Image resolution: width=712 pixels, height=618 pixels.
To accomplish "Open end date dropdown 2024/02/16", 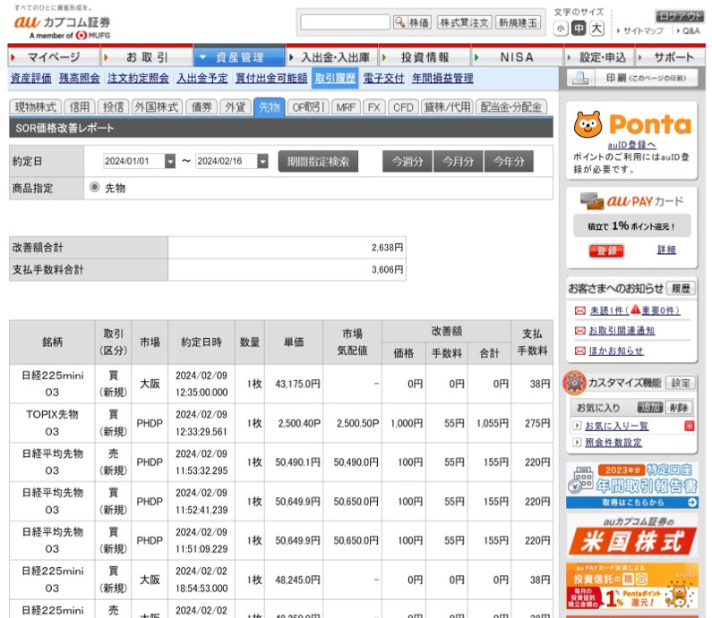I will click(x=262, y=161).
